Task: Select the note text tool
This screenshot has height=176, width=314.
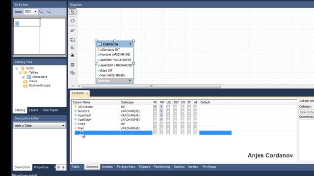Action: click(73, 47)
